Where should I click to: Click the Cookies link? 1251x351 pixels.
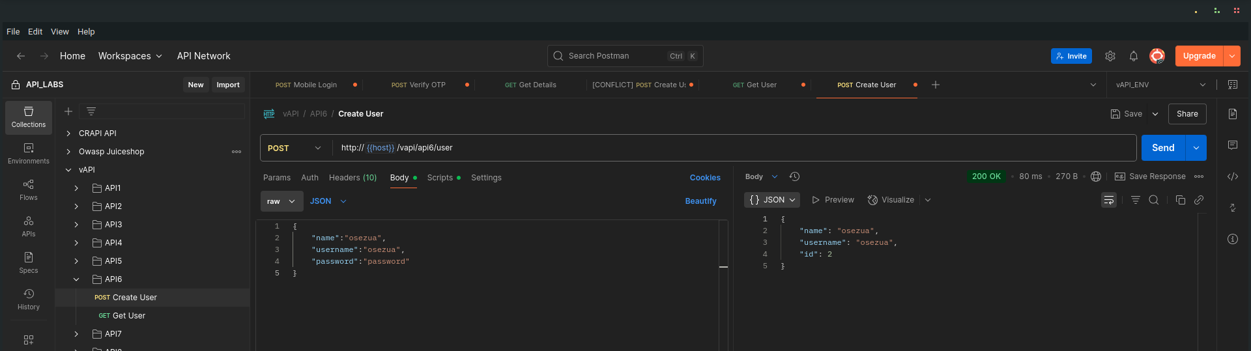coord(705,178)
